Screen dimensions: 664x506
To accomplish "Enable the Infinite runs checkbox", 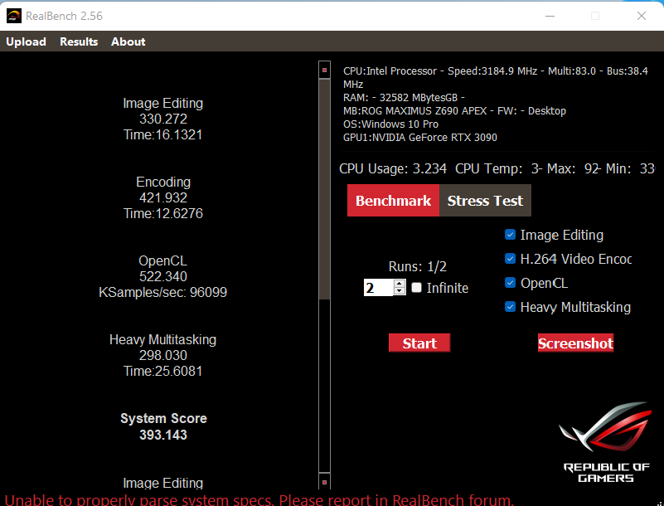I will [417, 288].
